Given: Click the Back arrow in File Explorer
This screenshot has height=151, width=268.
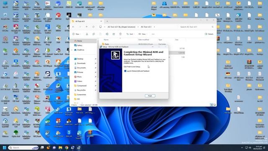Looking at the screenshot, I should [73, 27].
